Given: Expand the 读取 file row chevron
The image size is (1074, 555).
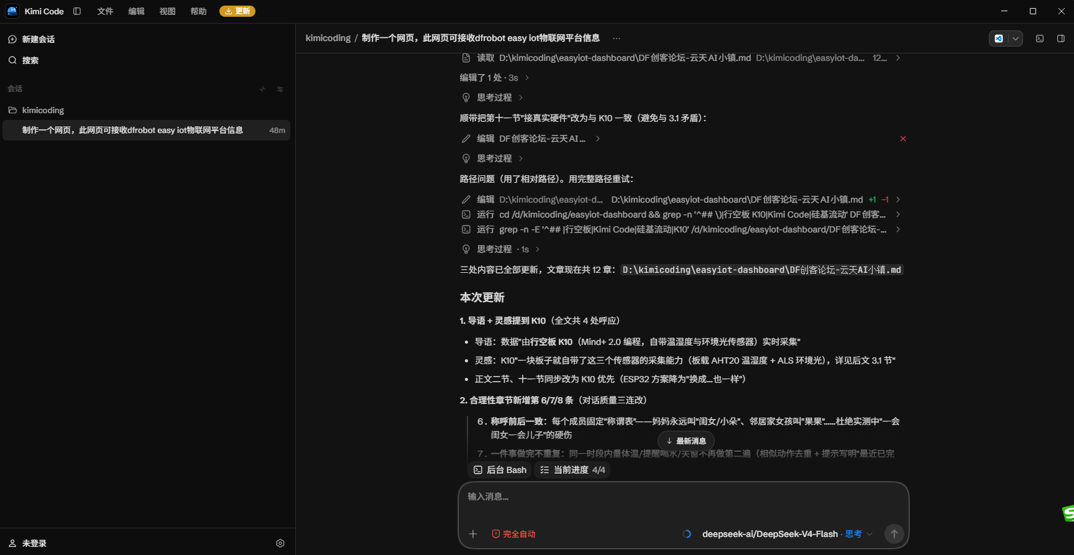Looking at the screenshot, I should [x=898, y=58].
